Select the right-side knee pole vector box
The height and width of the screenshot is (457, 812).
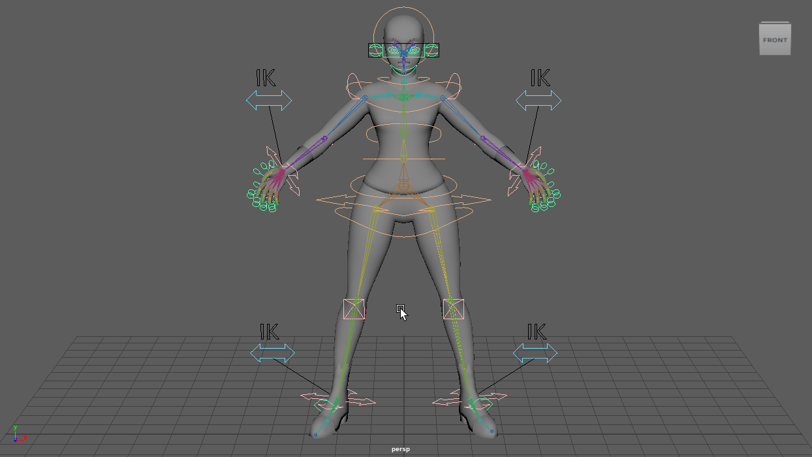454,309
